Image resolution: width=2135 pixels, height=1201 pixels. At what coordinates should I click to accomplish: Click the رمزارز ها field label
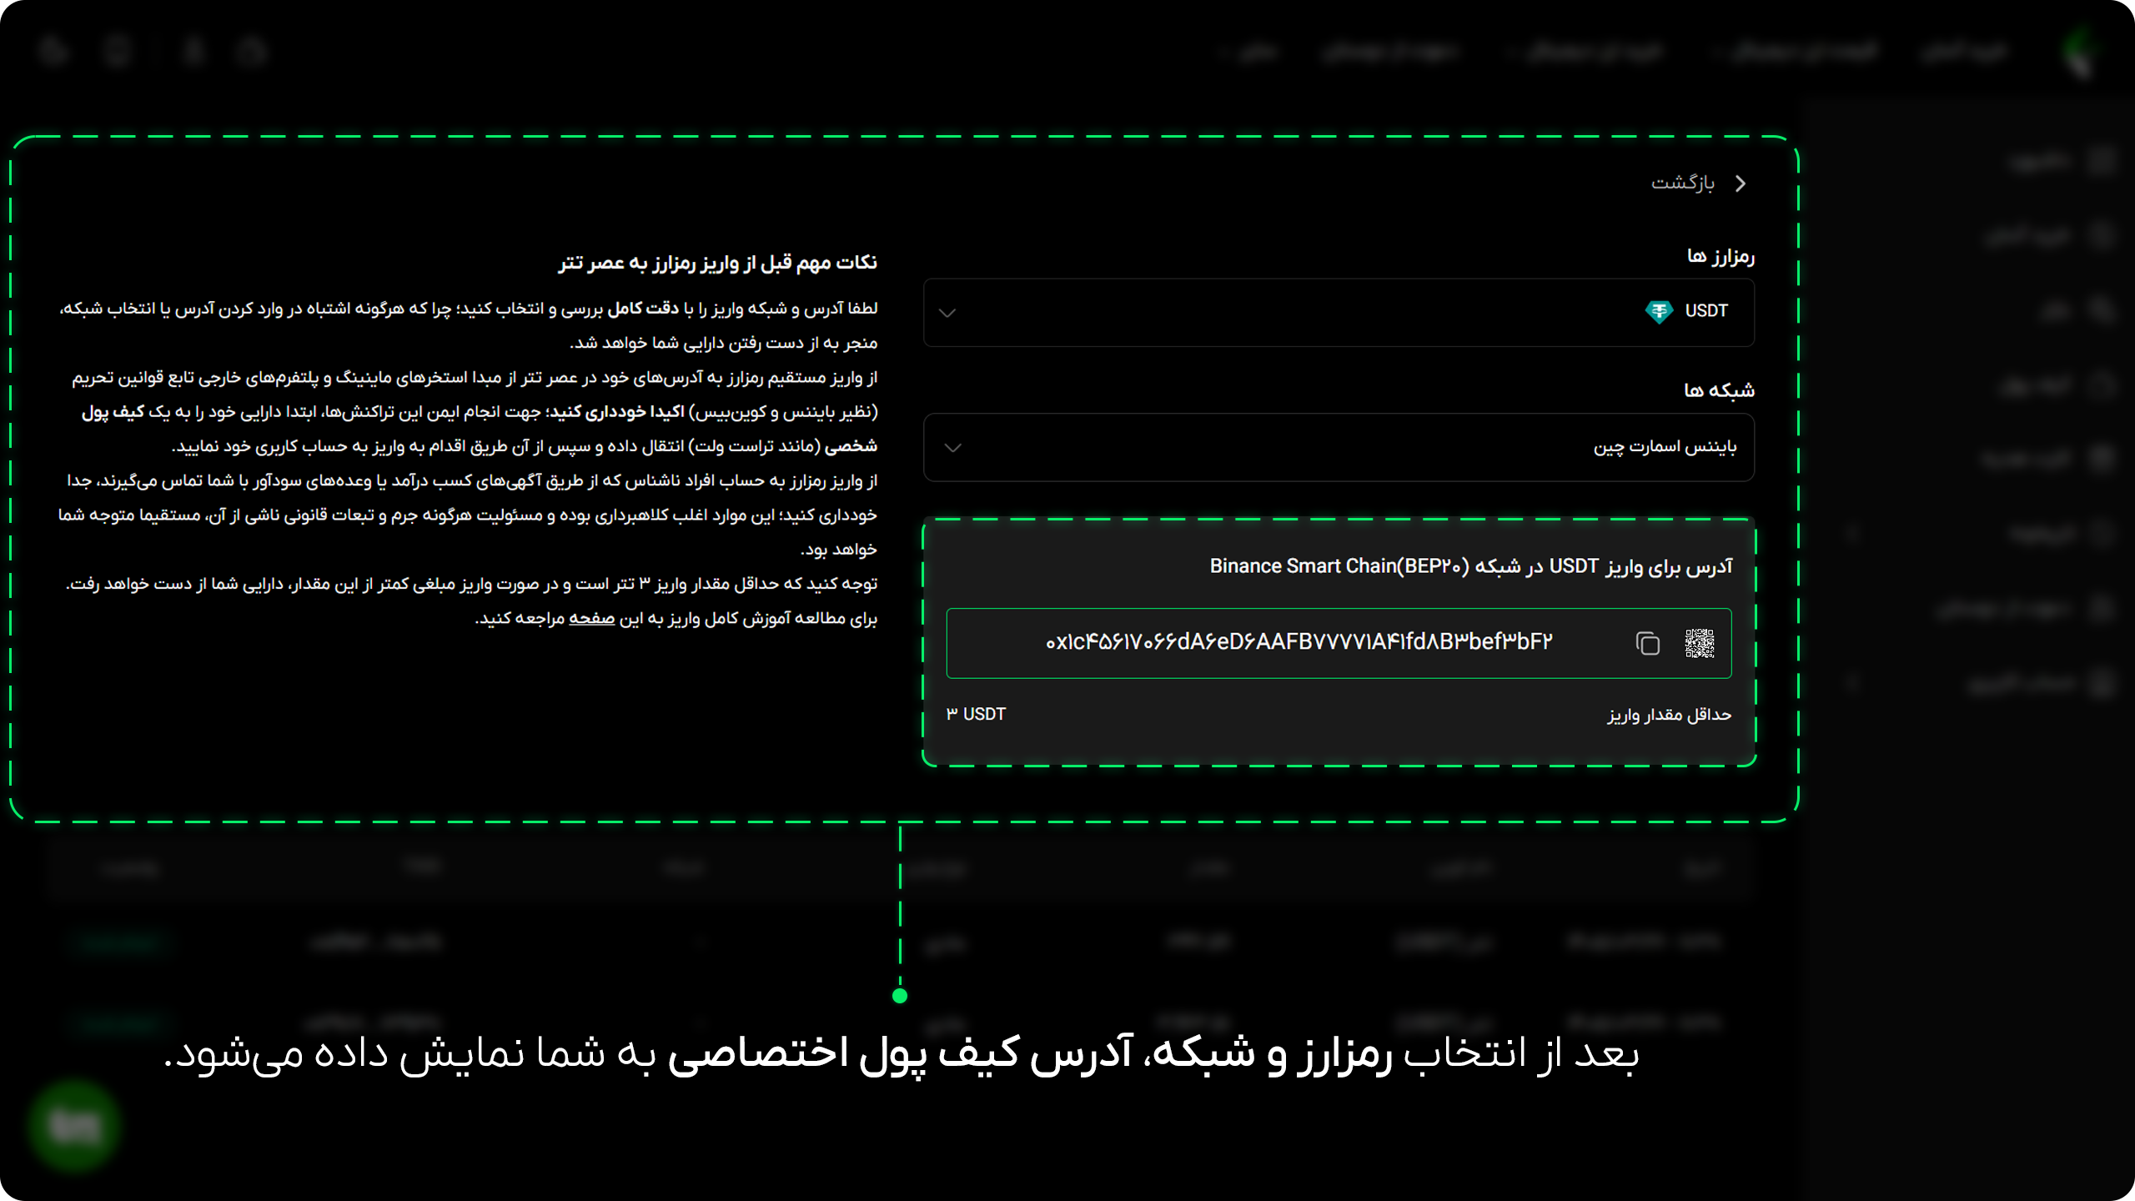tap(1721, 257)
